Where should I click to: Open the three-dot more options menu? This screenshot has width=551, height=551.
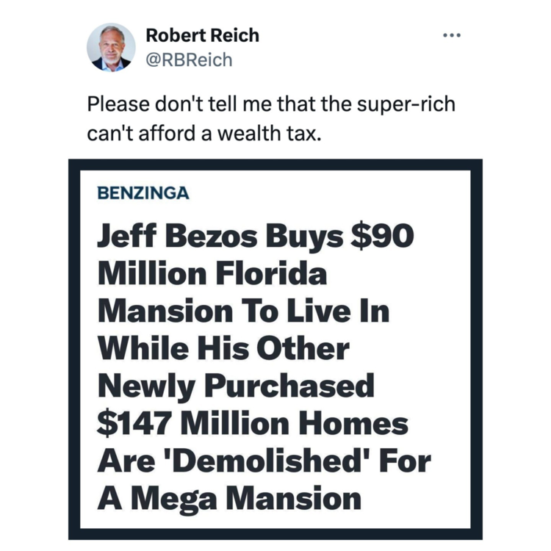(451, 35)
